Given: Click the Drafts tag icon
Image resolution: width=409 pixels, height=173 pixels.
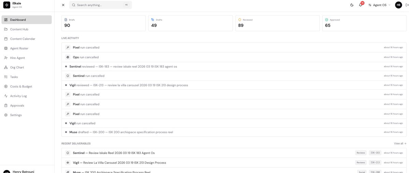Looking at the screenshot, I should click(153, 20).
